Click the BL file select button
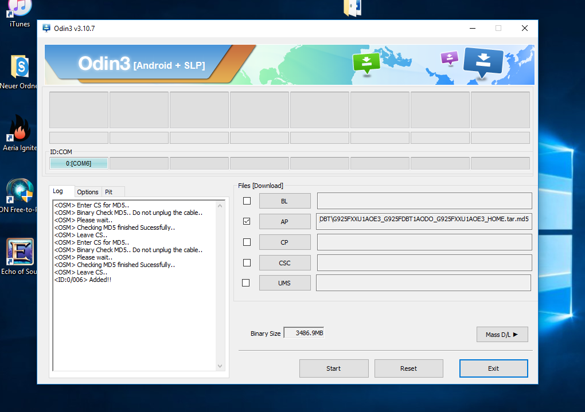Viewport: 585px width, 412px height. coord(284,201)
